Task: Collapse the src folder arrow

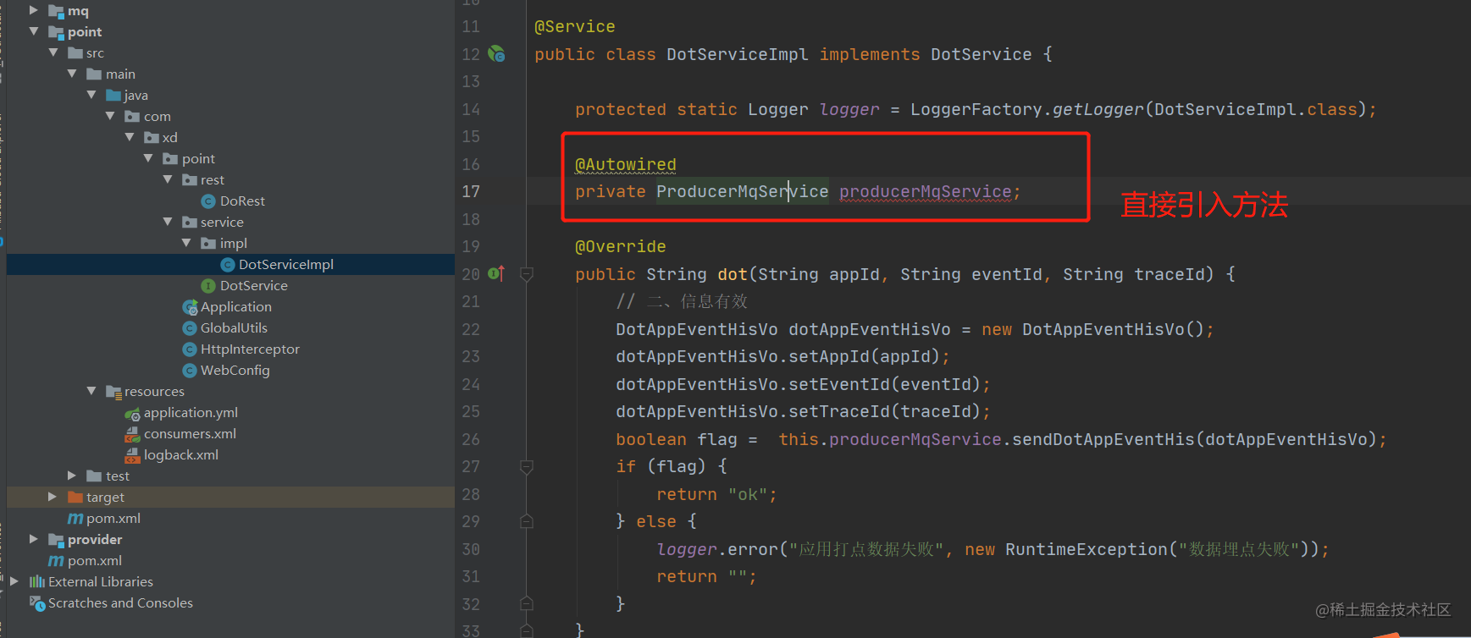Action: 53,52
